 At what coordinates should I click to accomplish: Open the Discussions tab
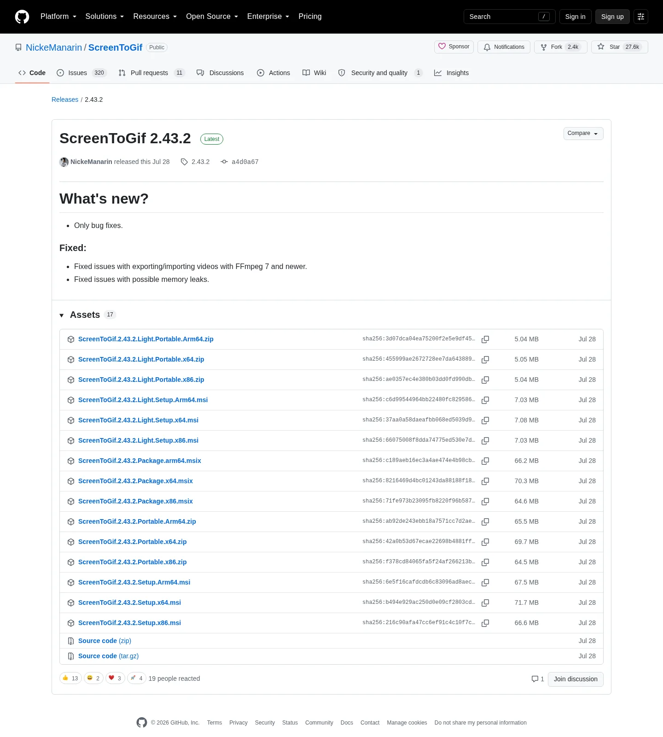(220, 73)
